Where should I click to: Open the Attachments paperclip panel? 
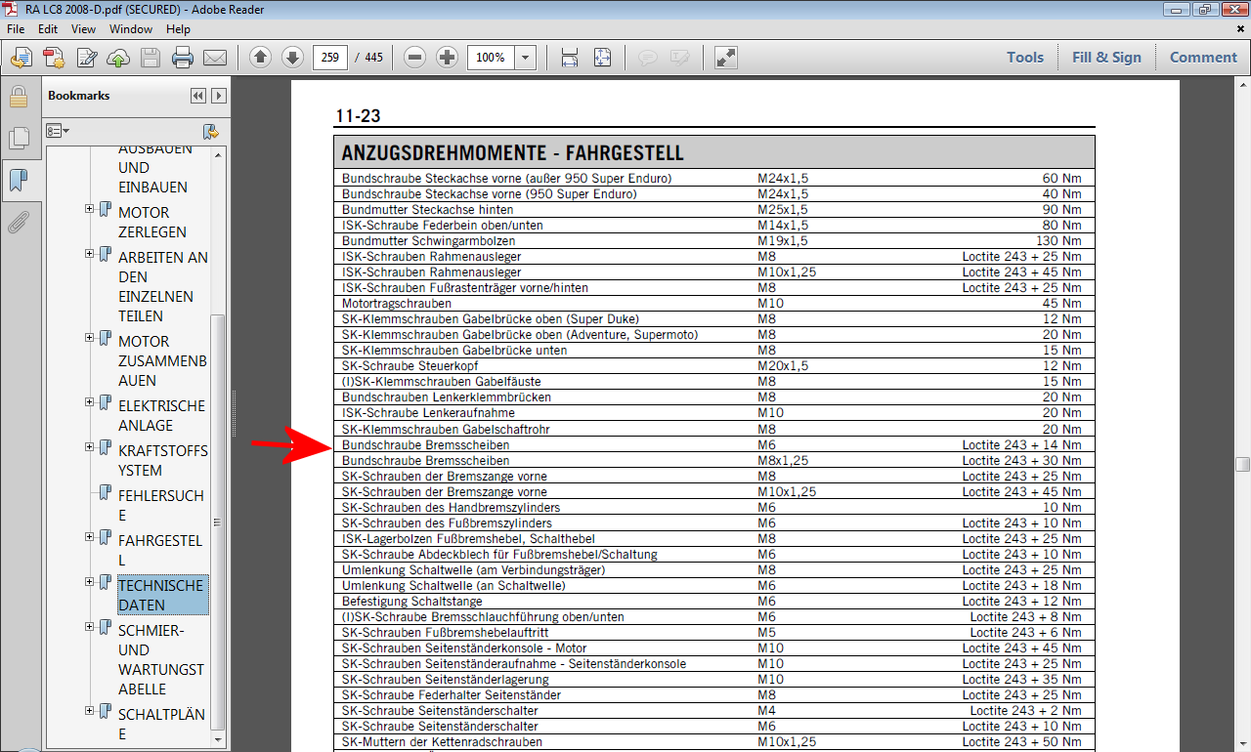18,223
